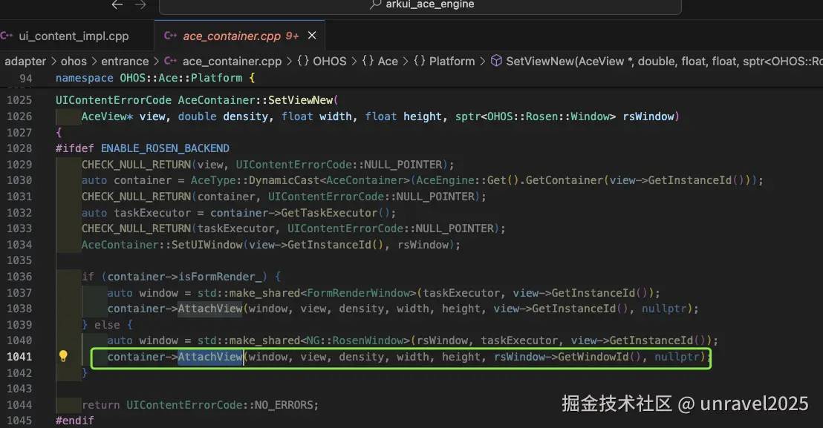Click line number 1036
The height and width of the screenshot is (428, 823).
tap(19, 277)
